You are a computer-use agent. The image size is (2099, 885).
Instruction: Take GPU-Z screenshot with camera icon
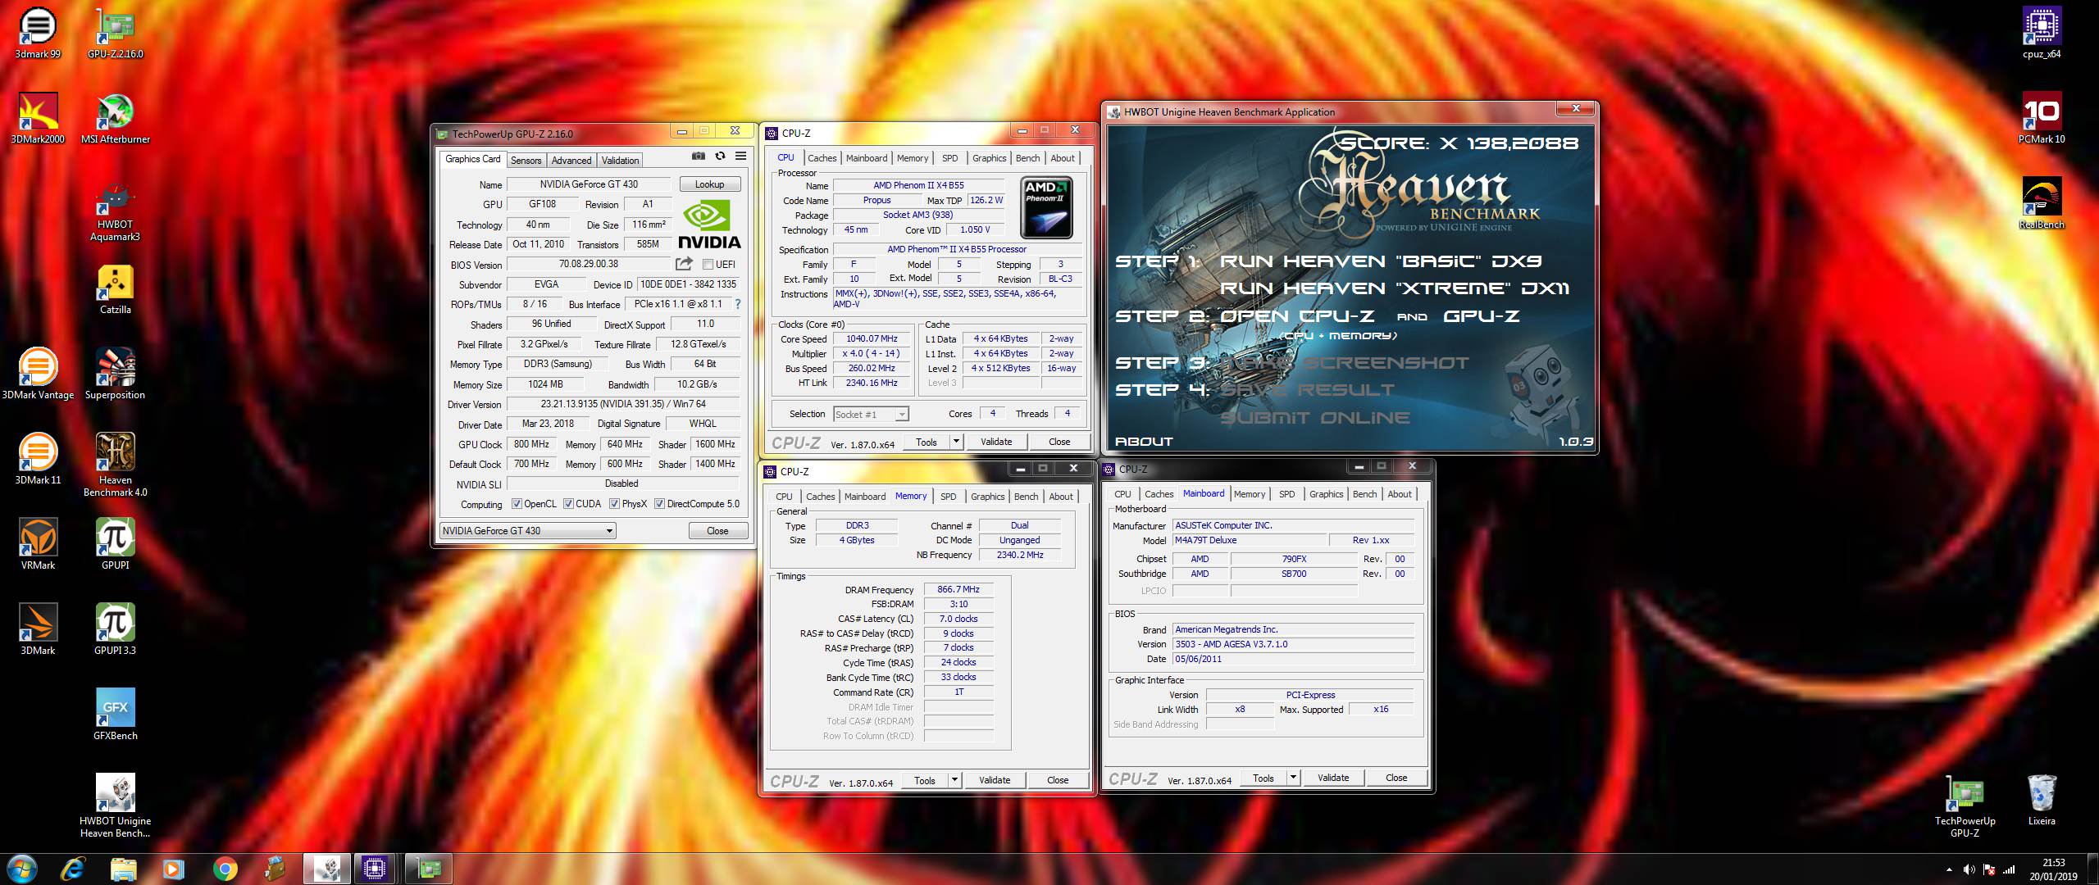coord(698,156)
